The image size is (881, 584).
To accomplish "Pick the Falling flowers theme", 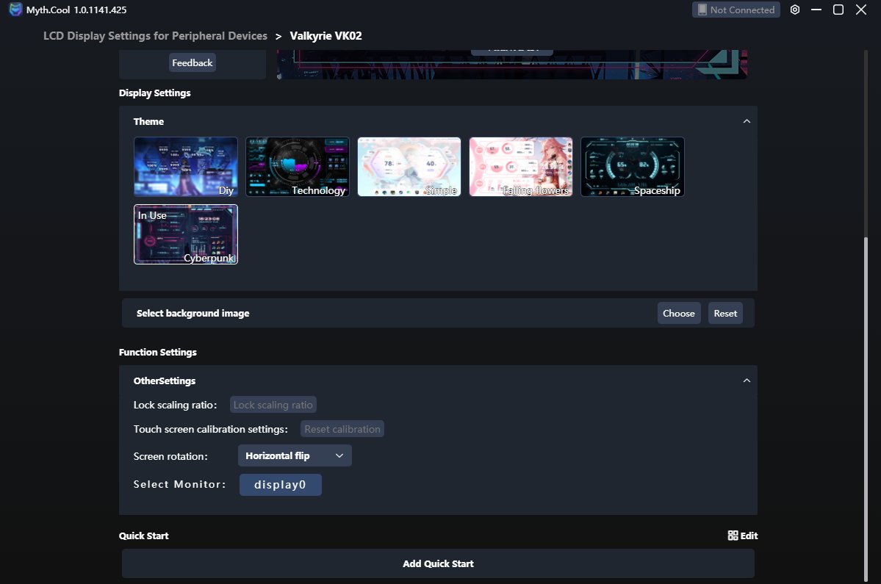I will pyautogui.click(x=521, y=167).
